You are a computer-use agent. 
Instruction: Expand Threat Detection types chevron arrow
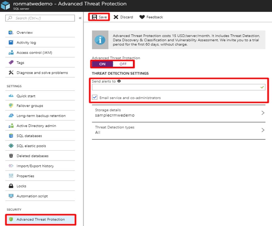pyautogui.click(x=263, y=130)
